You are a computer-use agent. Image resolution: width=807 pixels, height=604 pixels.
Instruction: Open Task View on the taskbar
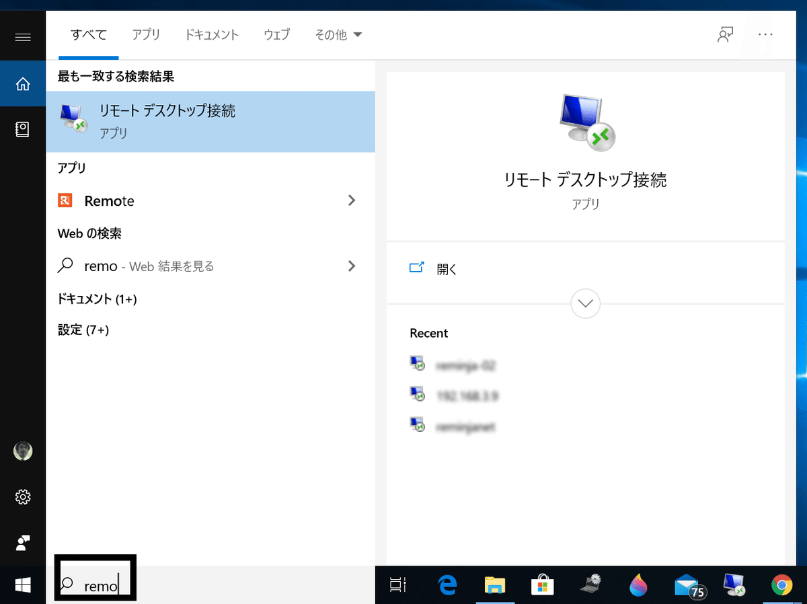click(x=398, y=585)
